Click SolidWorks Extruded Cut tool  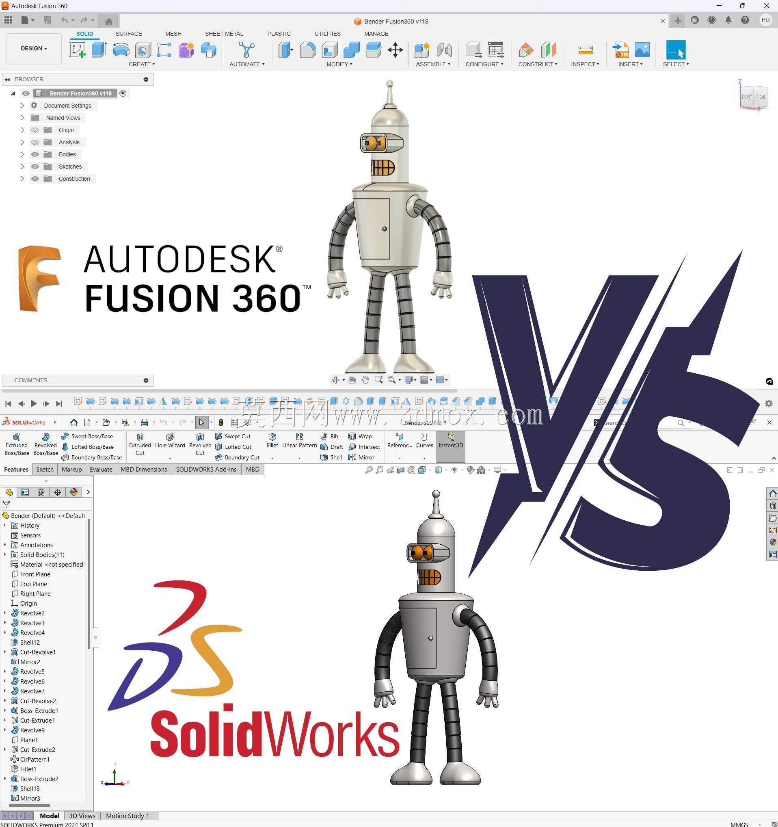coord(140,445)
